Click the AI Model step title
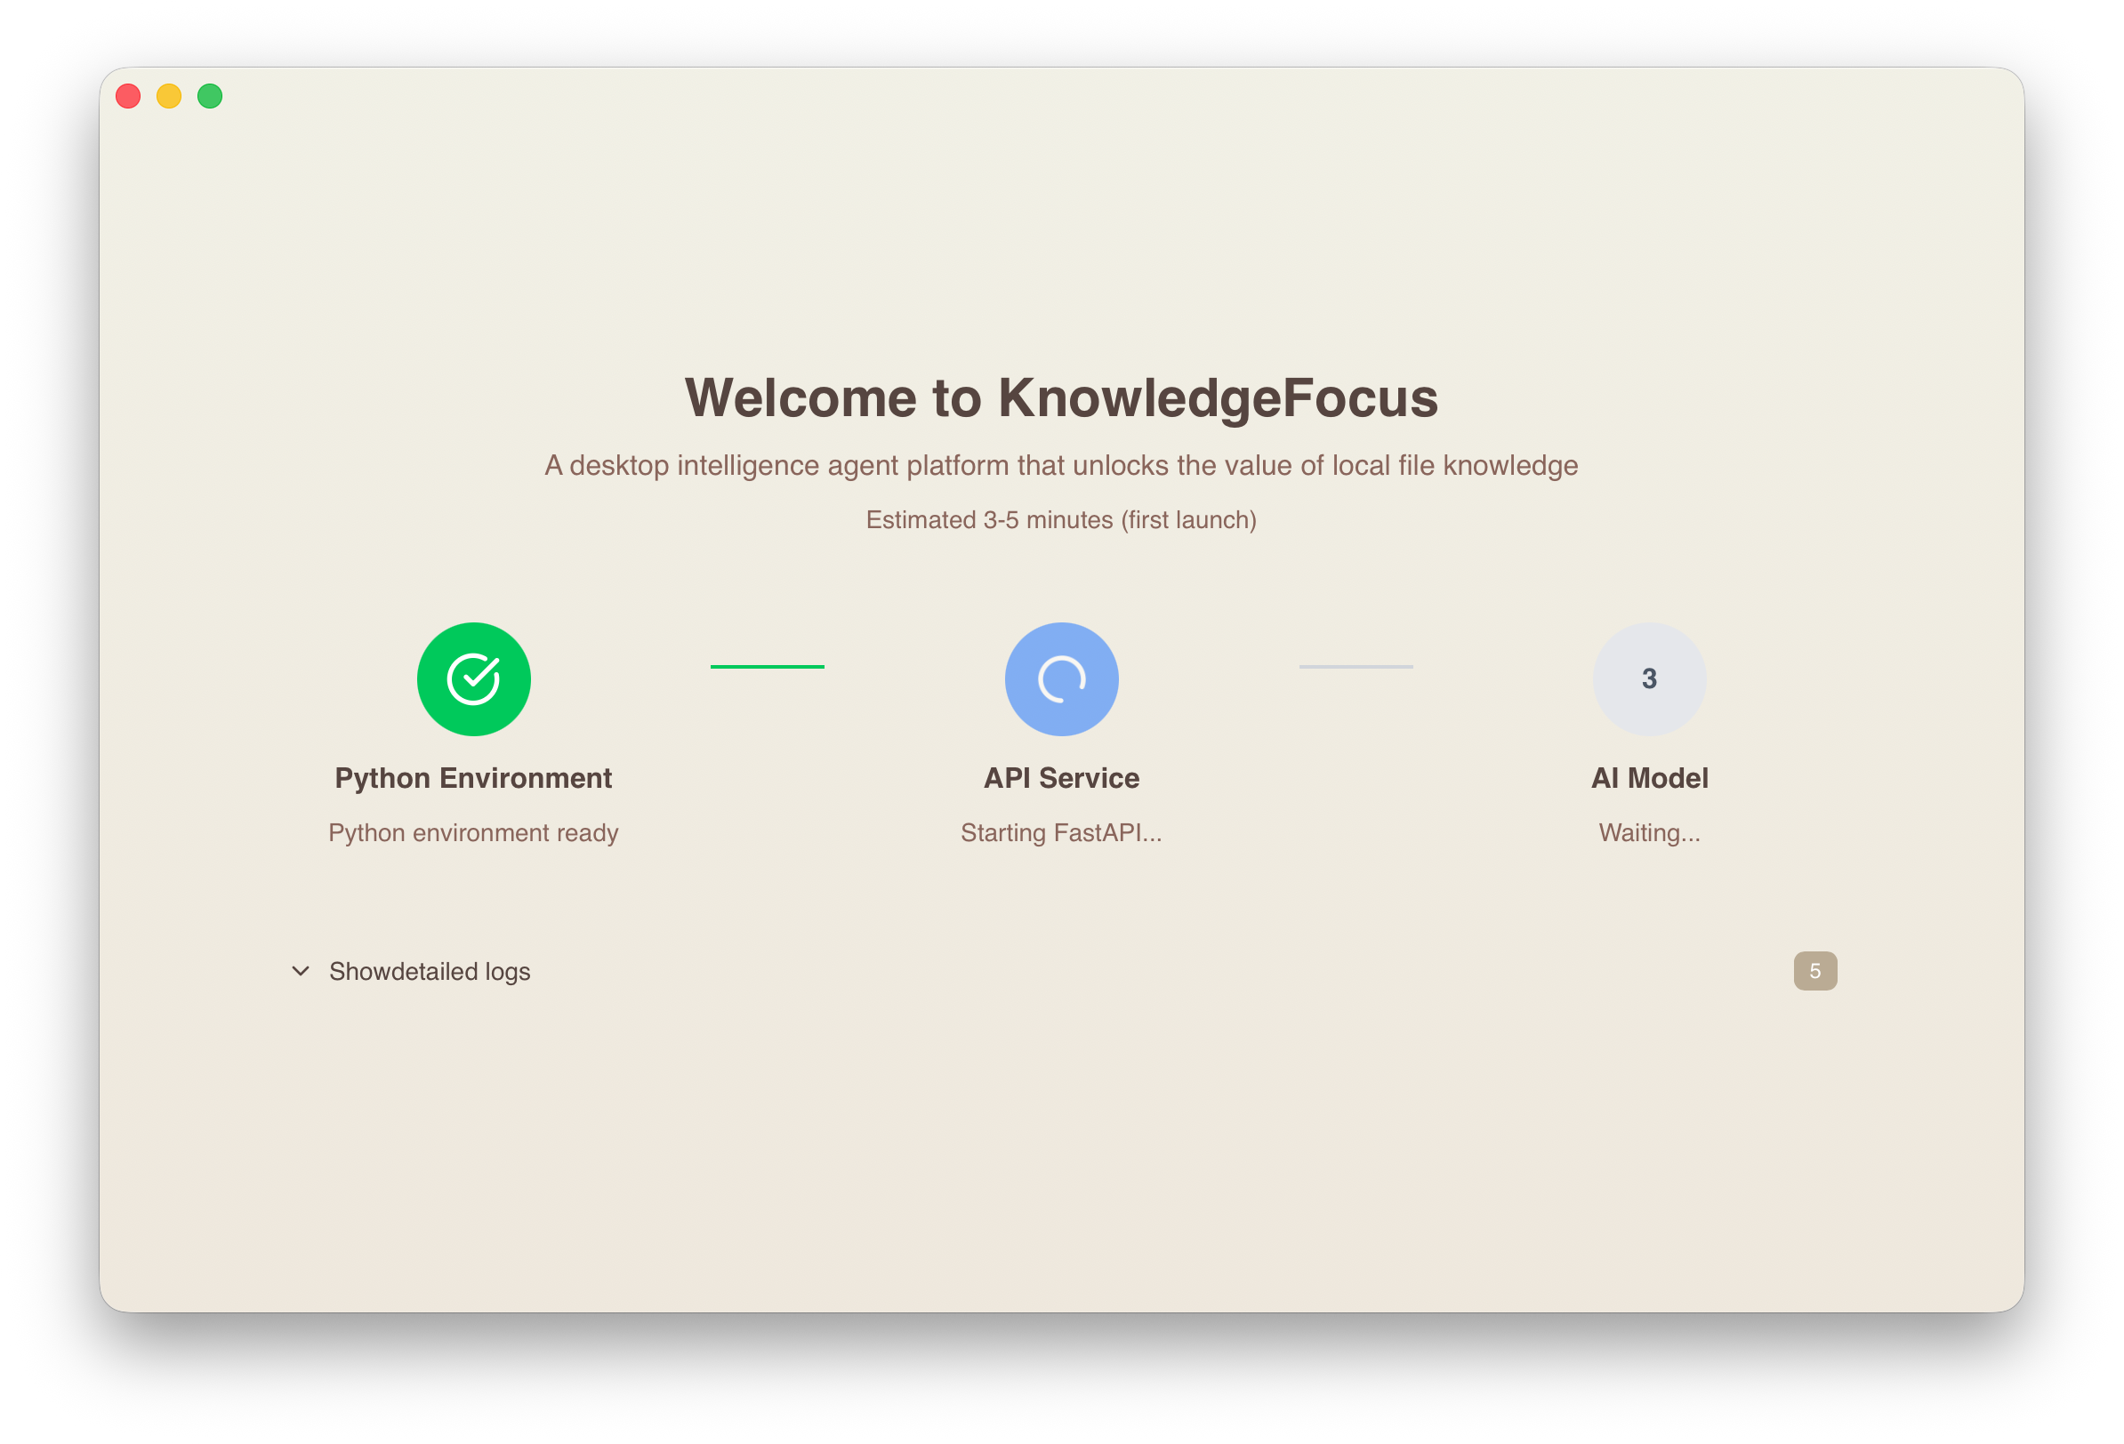Viewport: 2124px width, 1444px height. click(1649, 778)
